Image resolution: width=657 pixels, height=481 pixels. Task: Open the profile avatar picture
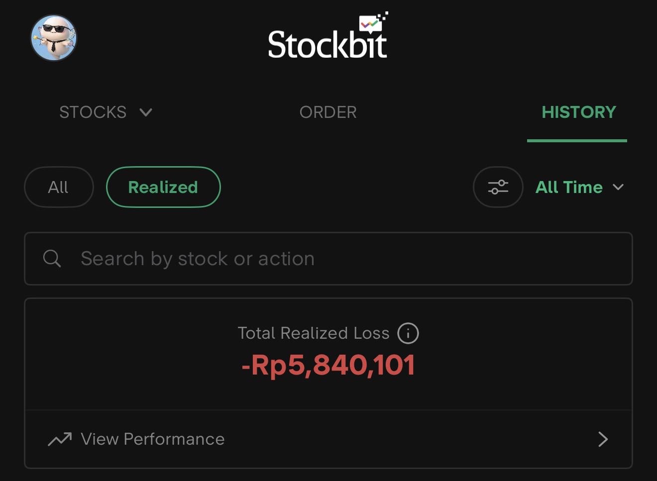coord(54,38)
